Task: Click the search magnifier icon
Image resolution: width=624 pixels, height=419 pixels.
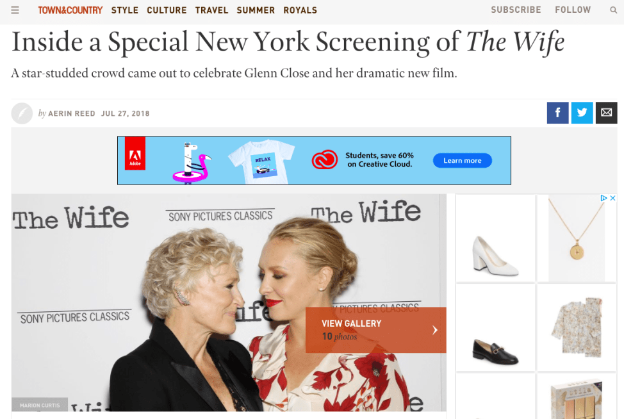Action: pyautogui.click(x=613, y=10)
